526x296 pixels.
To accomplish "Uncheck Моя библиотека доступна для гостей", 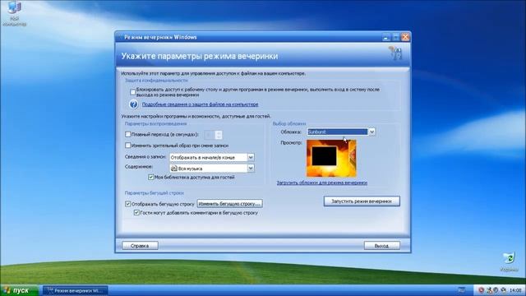I will tap(151, 178).
